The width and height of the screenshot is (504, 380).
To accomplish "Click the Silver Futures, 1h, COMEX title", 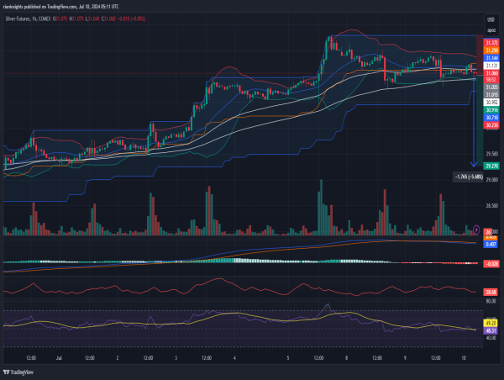I will pos(28,19).
